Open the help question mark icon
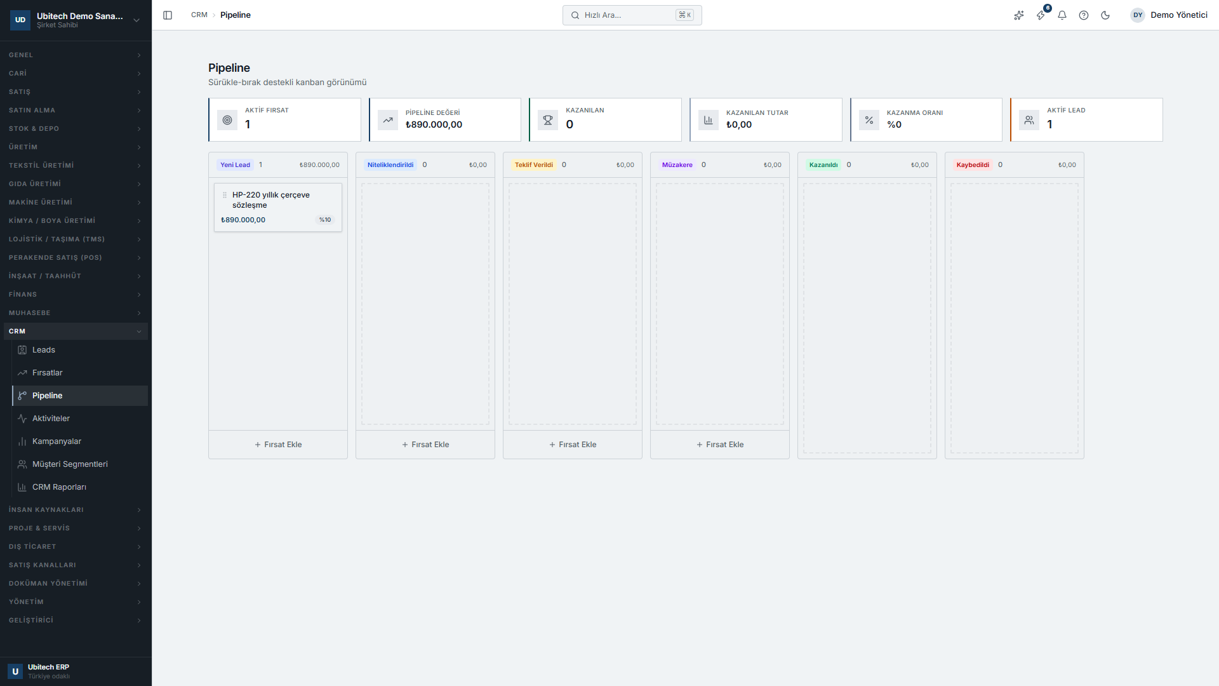Image resolution: width=1219 pixels, height=686 pixels. (x=1084, y=15)
